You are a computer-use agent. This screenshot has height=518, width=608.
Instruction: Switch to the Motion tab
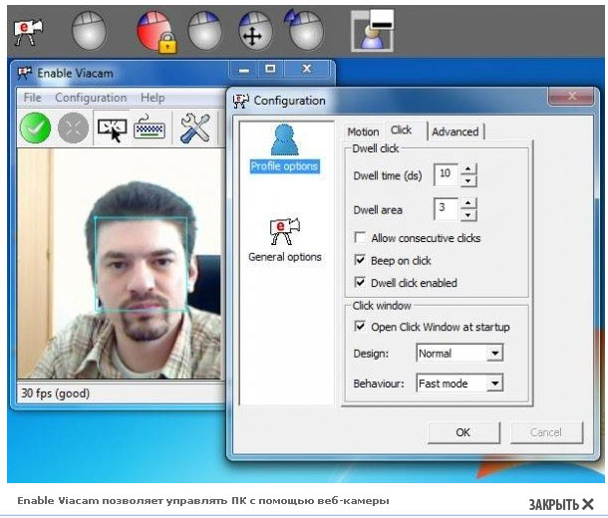[x=363, y=131]
